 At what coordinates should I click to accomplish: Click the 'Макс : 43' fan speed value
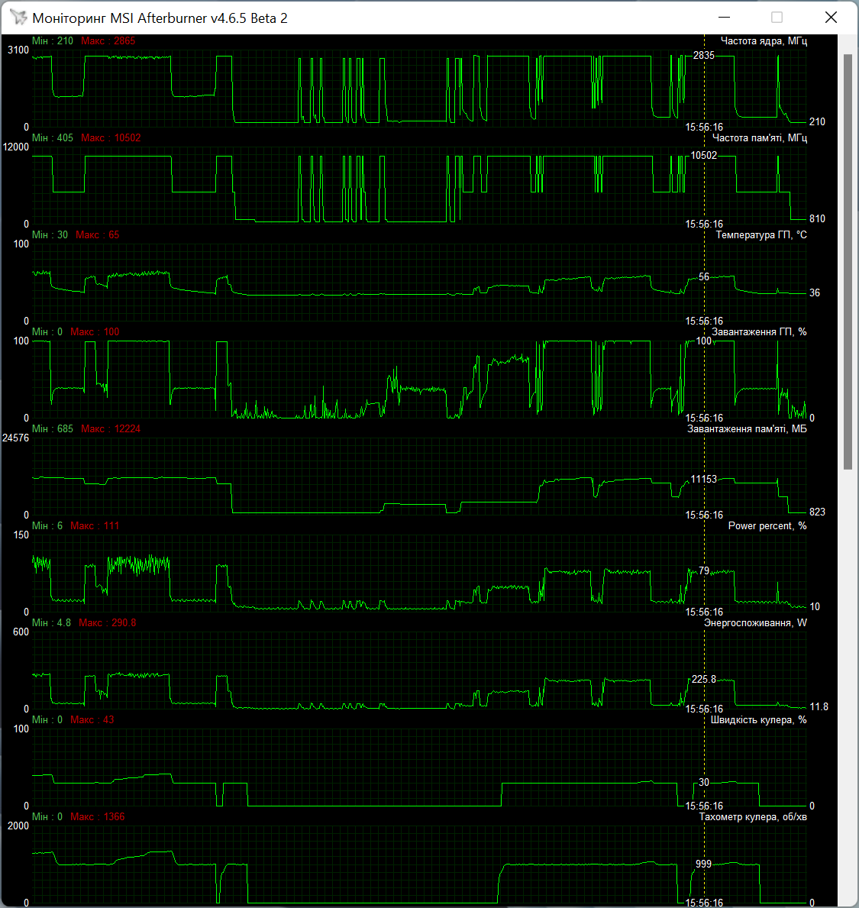pos(92,720)
